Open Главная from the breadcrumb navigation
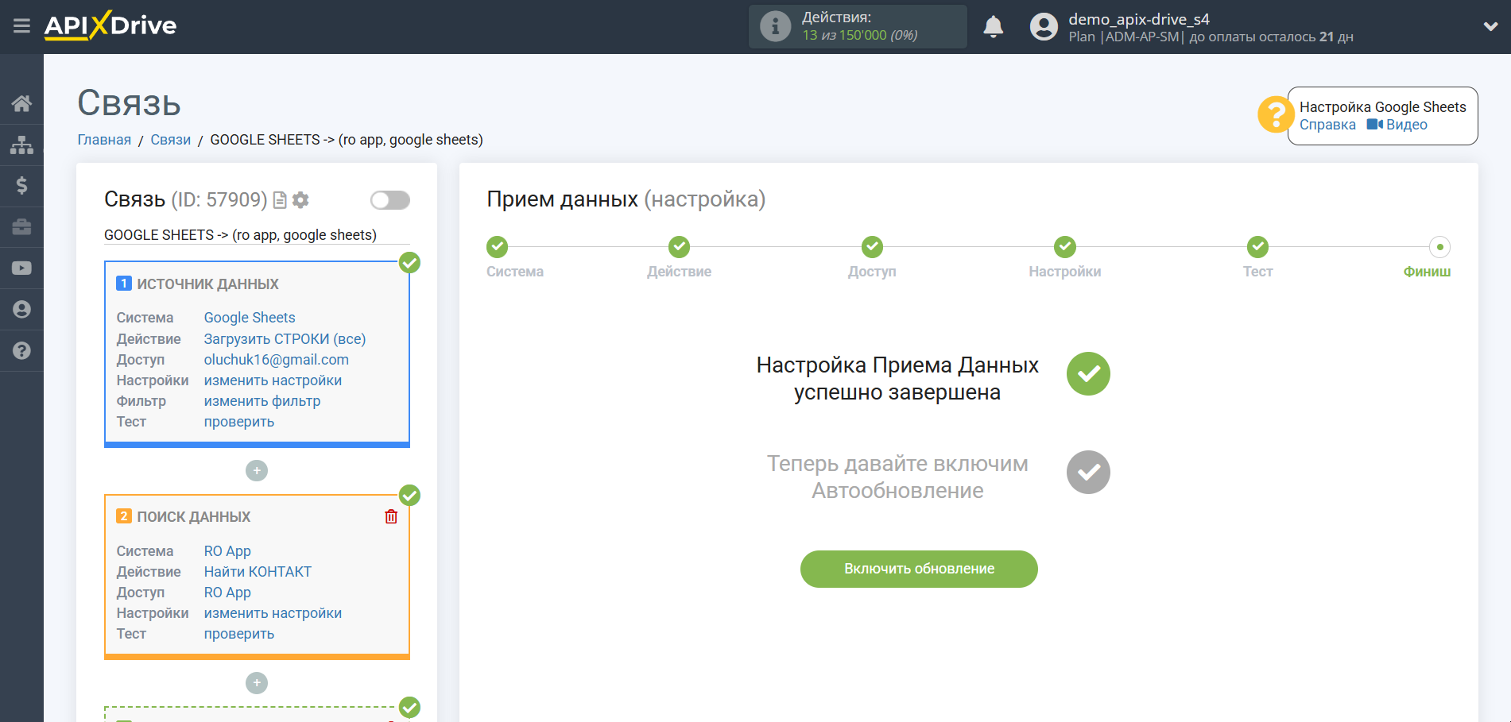The width and height of the screenshot is (1511, 722). point(103,139)
